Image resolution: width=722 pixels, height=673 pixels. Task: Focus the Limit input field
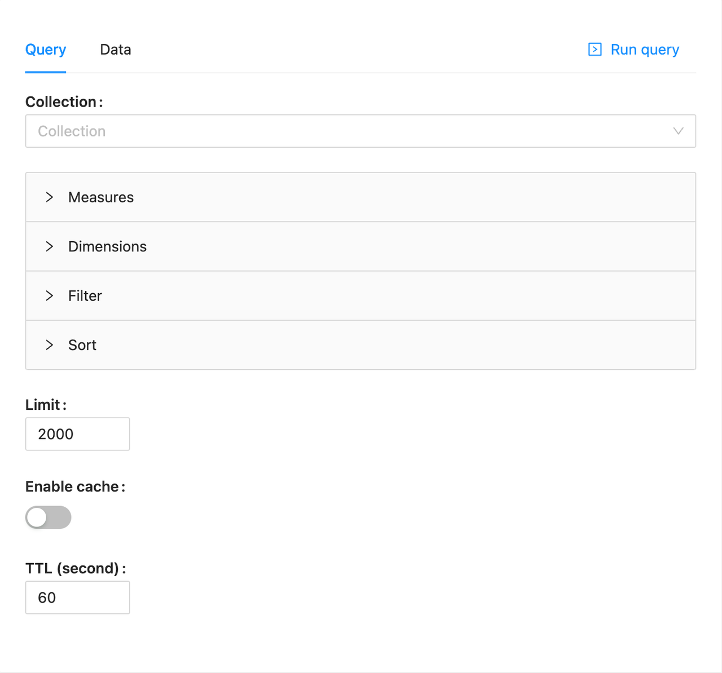pos(78,434)
